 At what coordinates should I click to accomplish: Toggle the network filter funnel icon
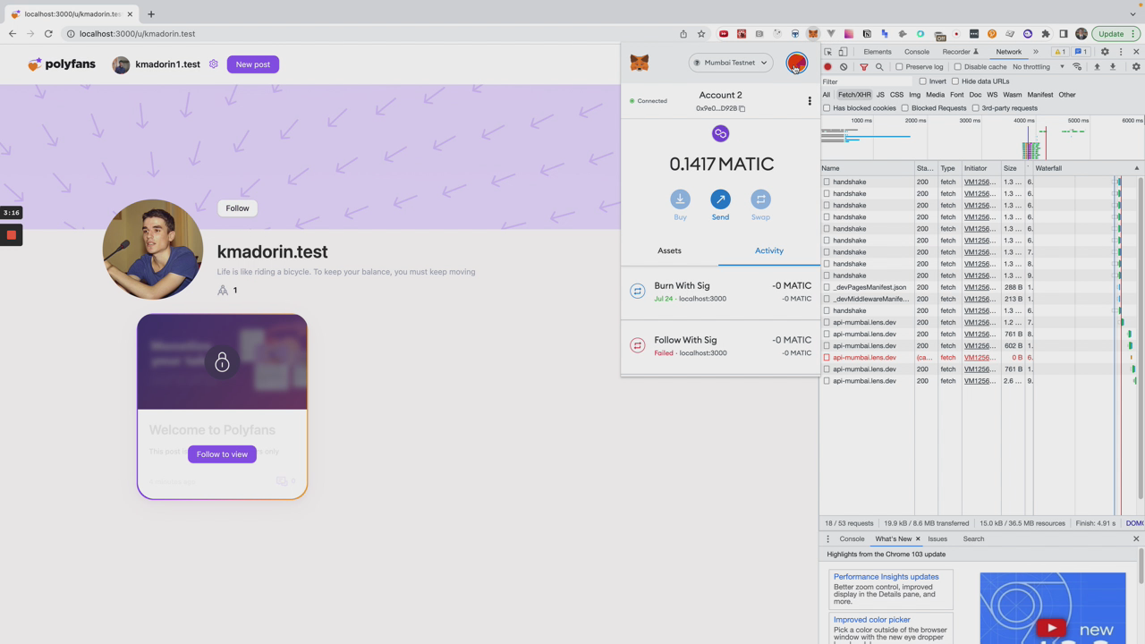(863, 67)
